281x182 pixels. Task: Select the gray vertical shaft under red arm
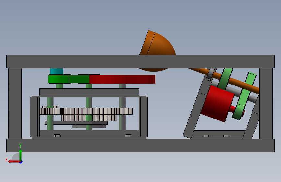point(122,107)
